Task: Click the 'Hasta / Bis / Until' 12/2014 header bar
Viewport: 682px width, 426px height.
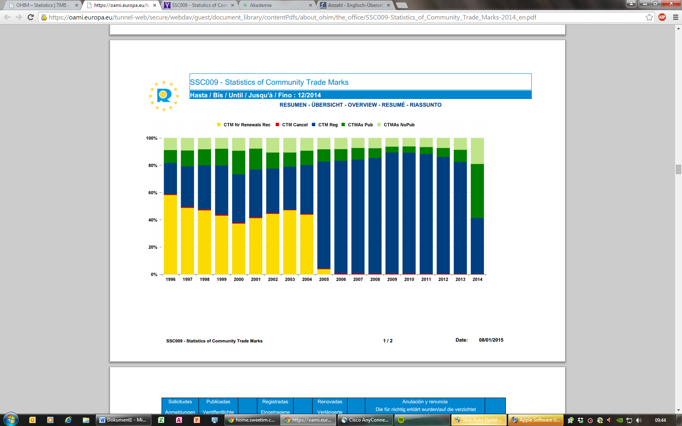Action: [360, 95]
